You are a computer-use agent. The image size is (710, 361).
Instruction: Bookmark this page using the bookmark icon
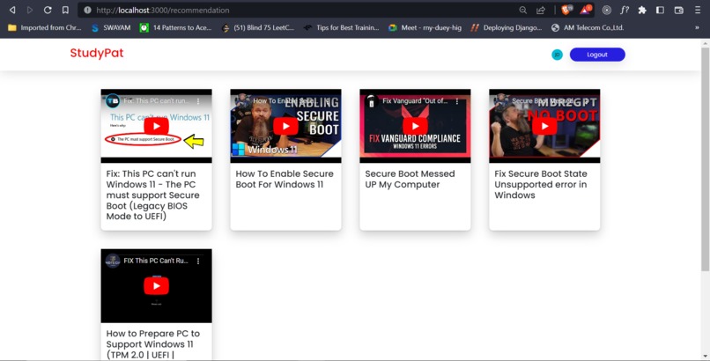(x=65, y=10)
